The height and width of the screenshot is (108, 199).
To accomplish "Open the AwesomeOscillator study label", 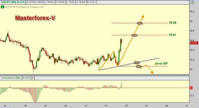I will [x=11, y=78].
